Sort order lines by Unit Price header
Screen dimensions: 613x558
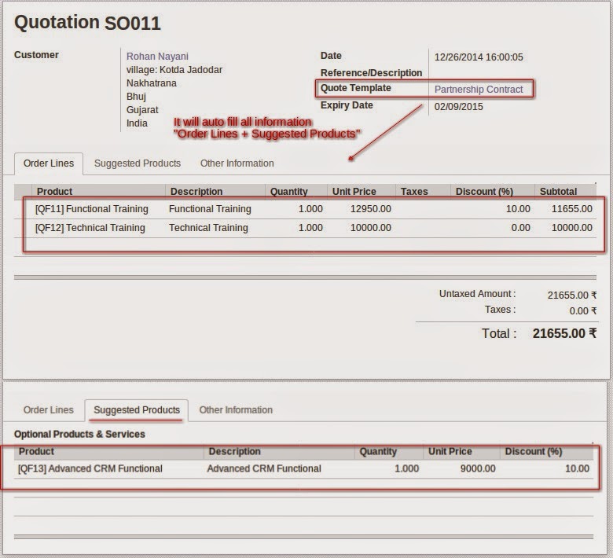coord(354,192)
